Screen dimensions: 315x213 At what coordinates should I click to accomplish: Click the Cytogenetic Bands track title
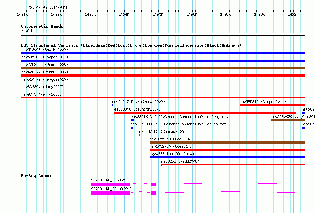point(42,26)
